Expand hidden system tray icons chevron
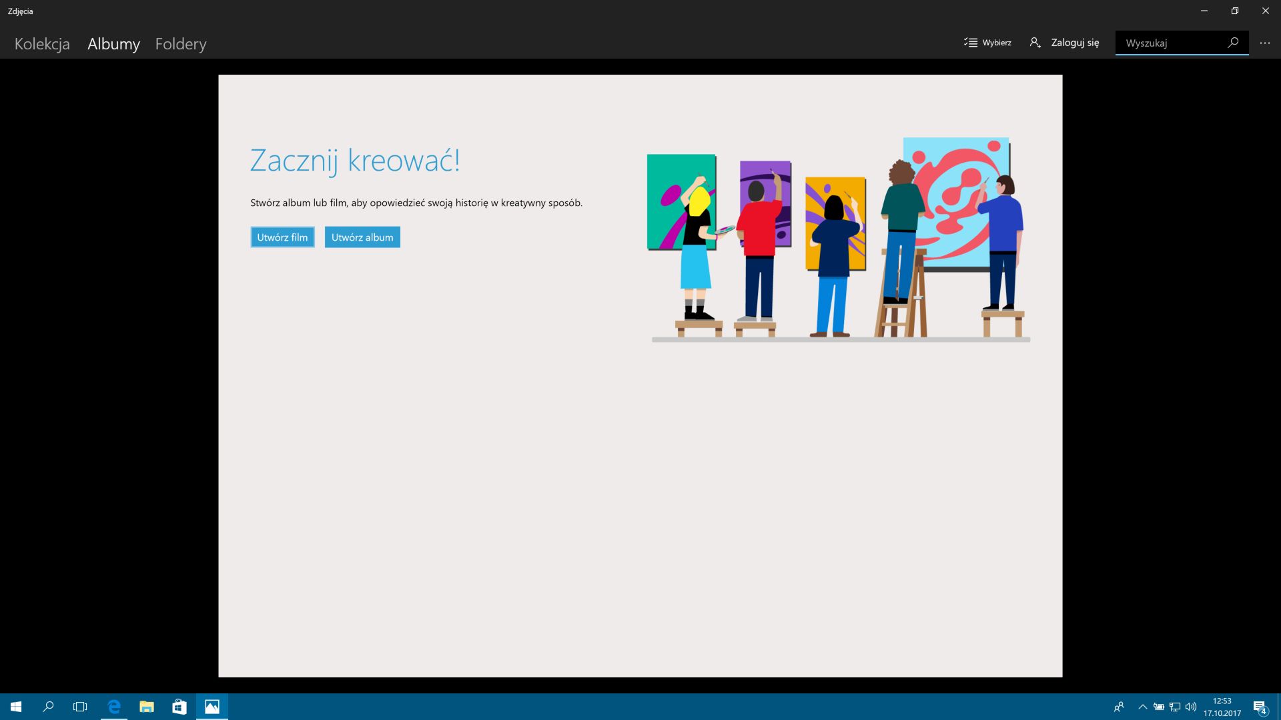This screenshot has height=720, width=1281. coord(1142,707)
